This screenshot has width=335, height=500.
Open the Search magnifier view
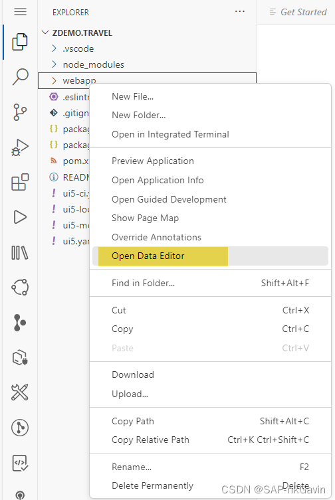[20, 76]
